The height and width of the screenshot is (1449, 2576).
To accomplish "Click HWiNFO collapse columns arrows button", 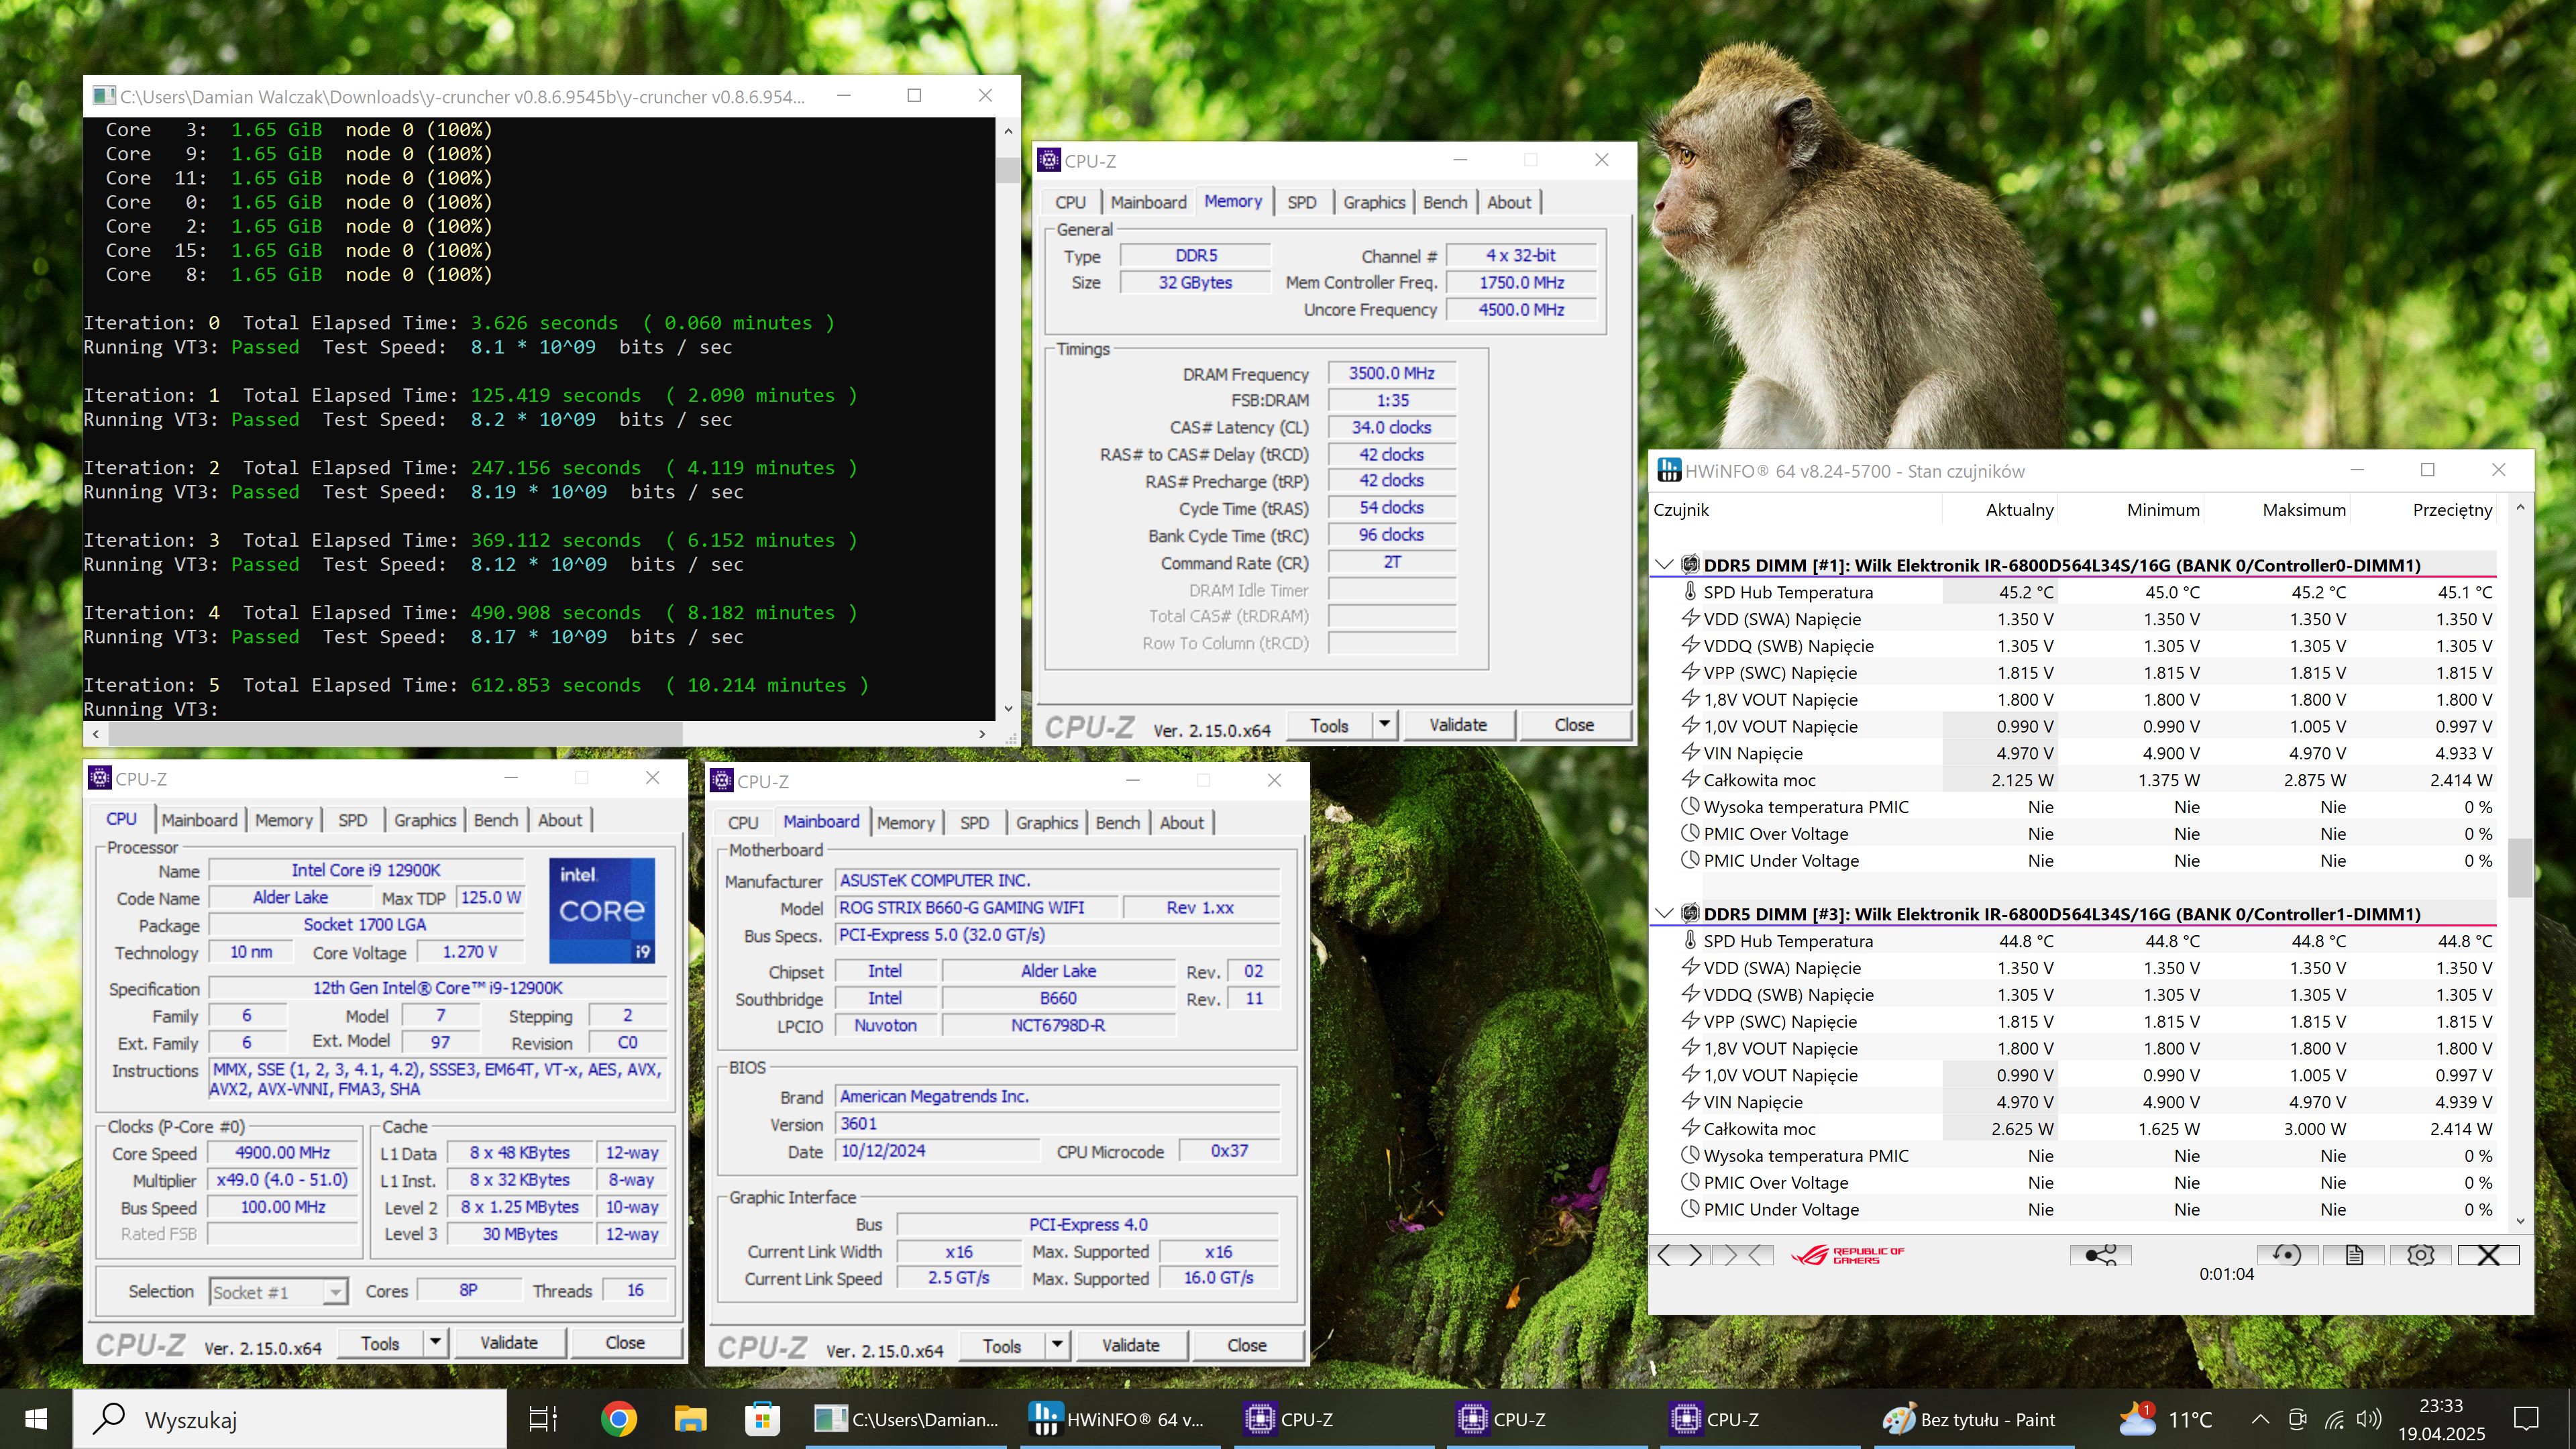I will [1743, 1254].
